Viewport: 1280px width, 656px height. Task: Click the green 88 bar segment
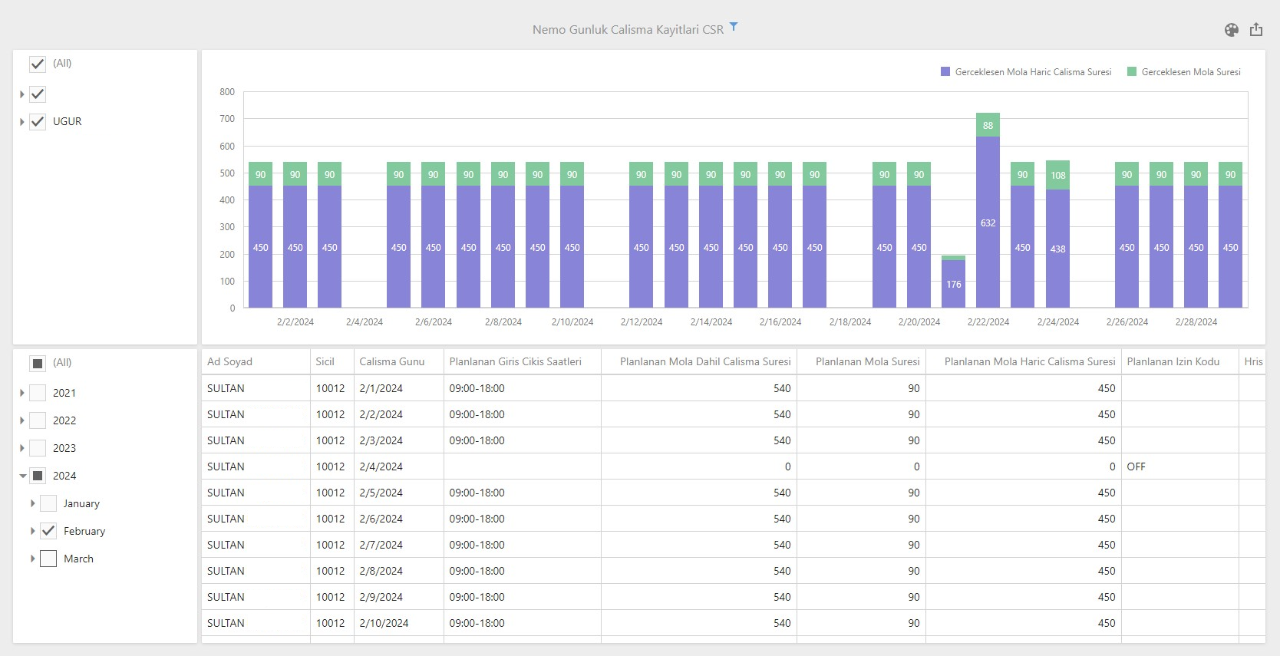(988, 125)
